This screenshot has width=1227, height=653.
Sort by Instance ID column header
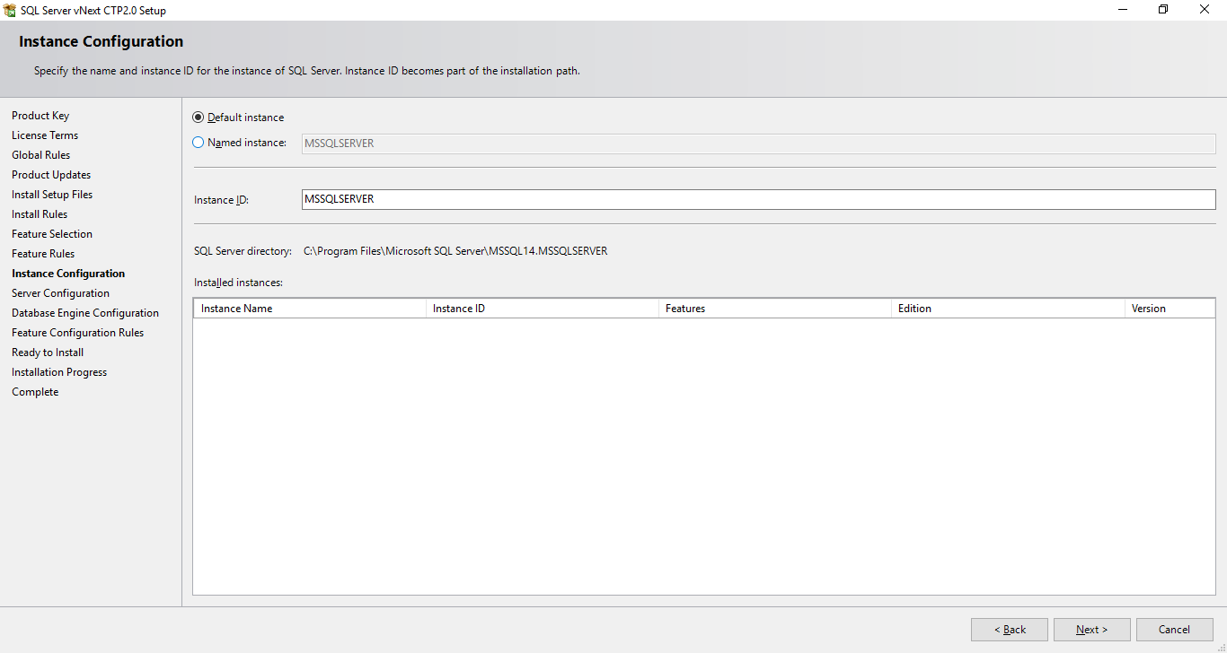[543, 309]
